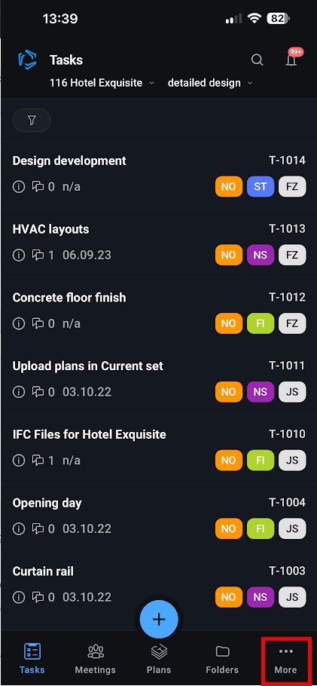The width and height of the screenshot is (317, 686).
Task: Tap green FI badge on Concrete floor finish
Action: tap(261, 323)
